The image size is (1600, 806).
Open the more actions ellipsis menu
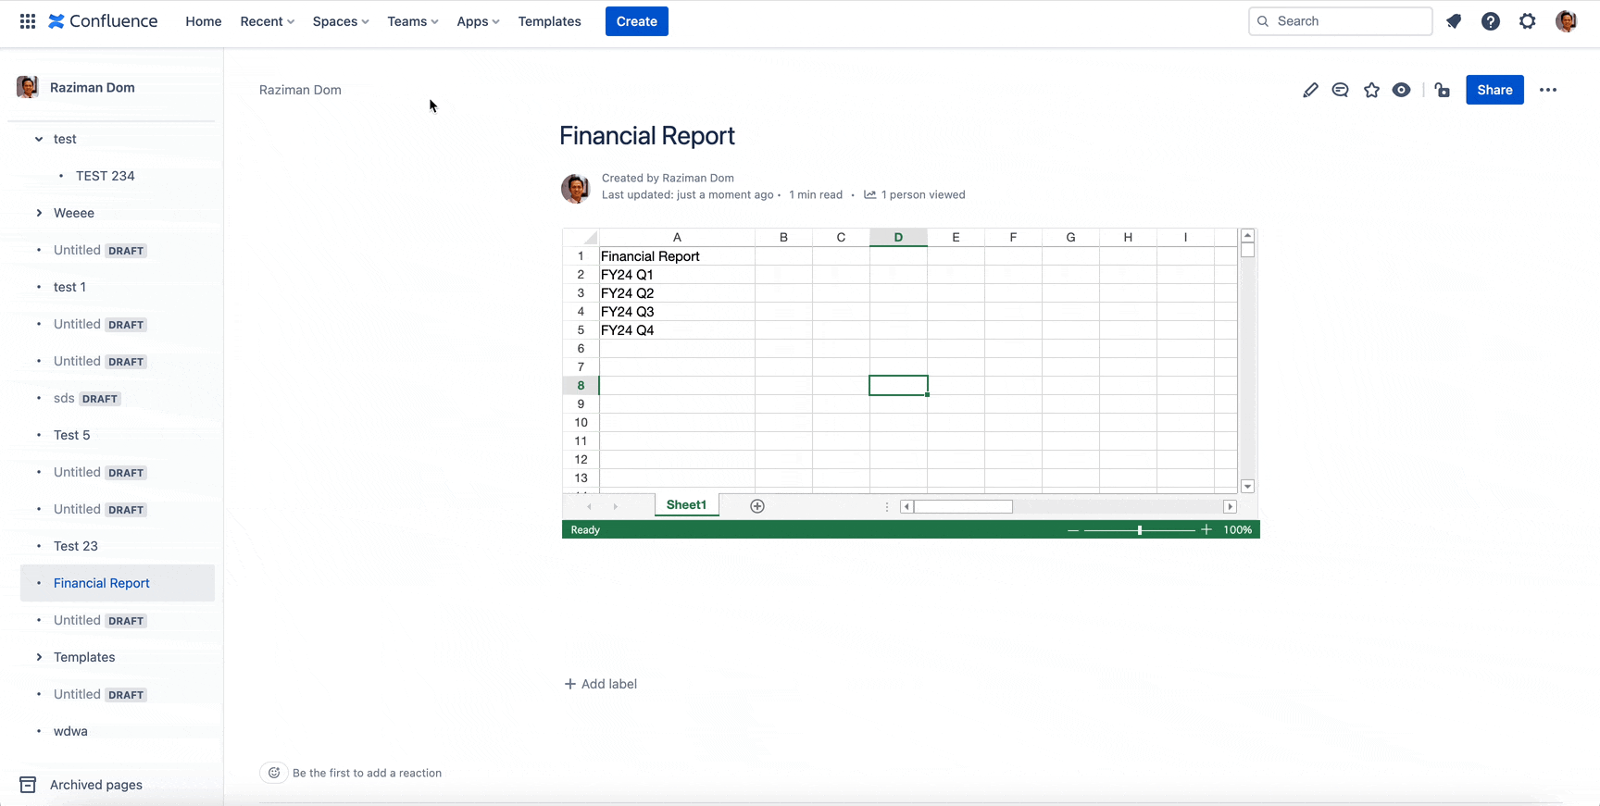[1547, 90]
